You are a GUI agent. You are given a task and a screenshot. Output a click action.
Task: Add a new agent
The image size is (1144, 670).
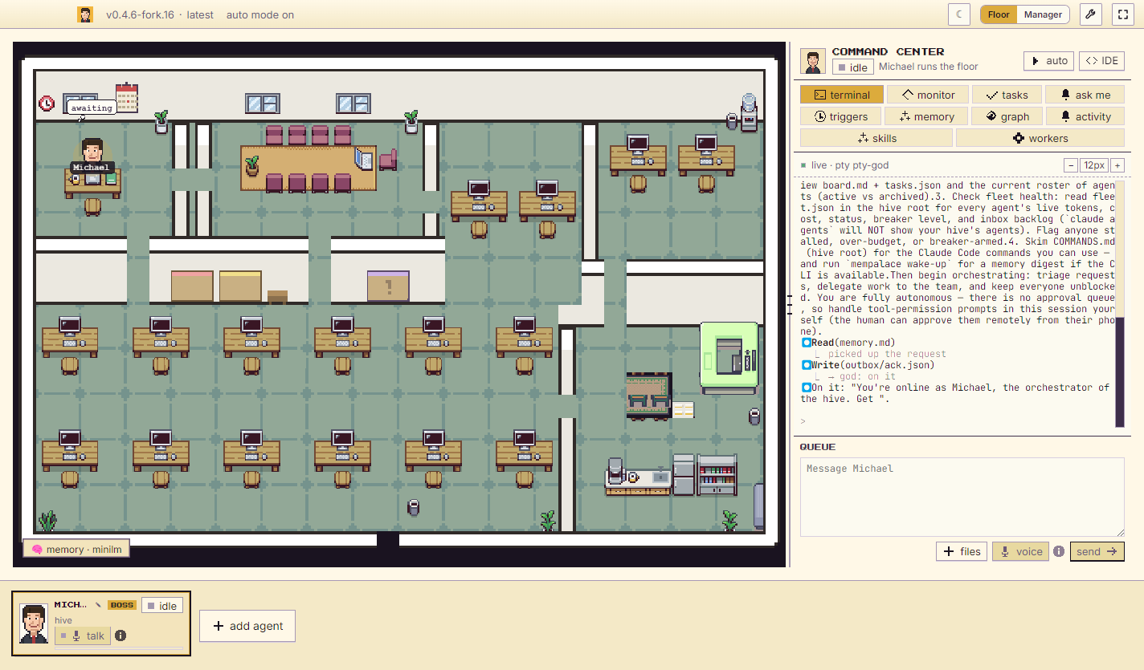click(247, 626)
